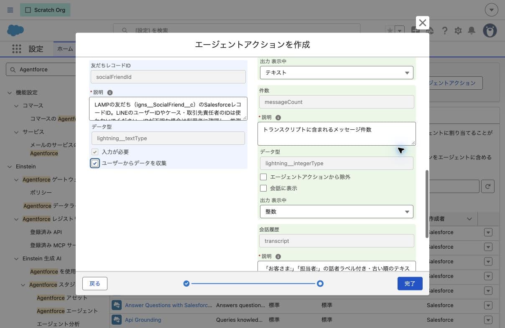Open the Api Grounding link
Image resolution: width=505 pixels, height=328 pixels.
click(143, 320)
